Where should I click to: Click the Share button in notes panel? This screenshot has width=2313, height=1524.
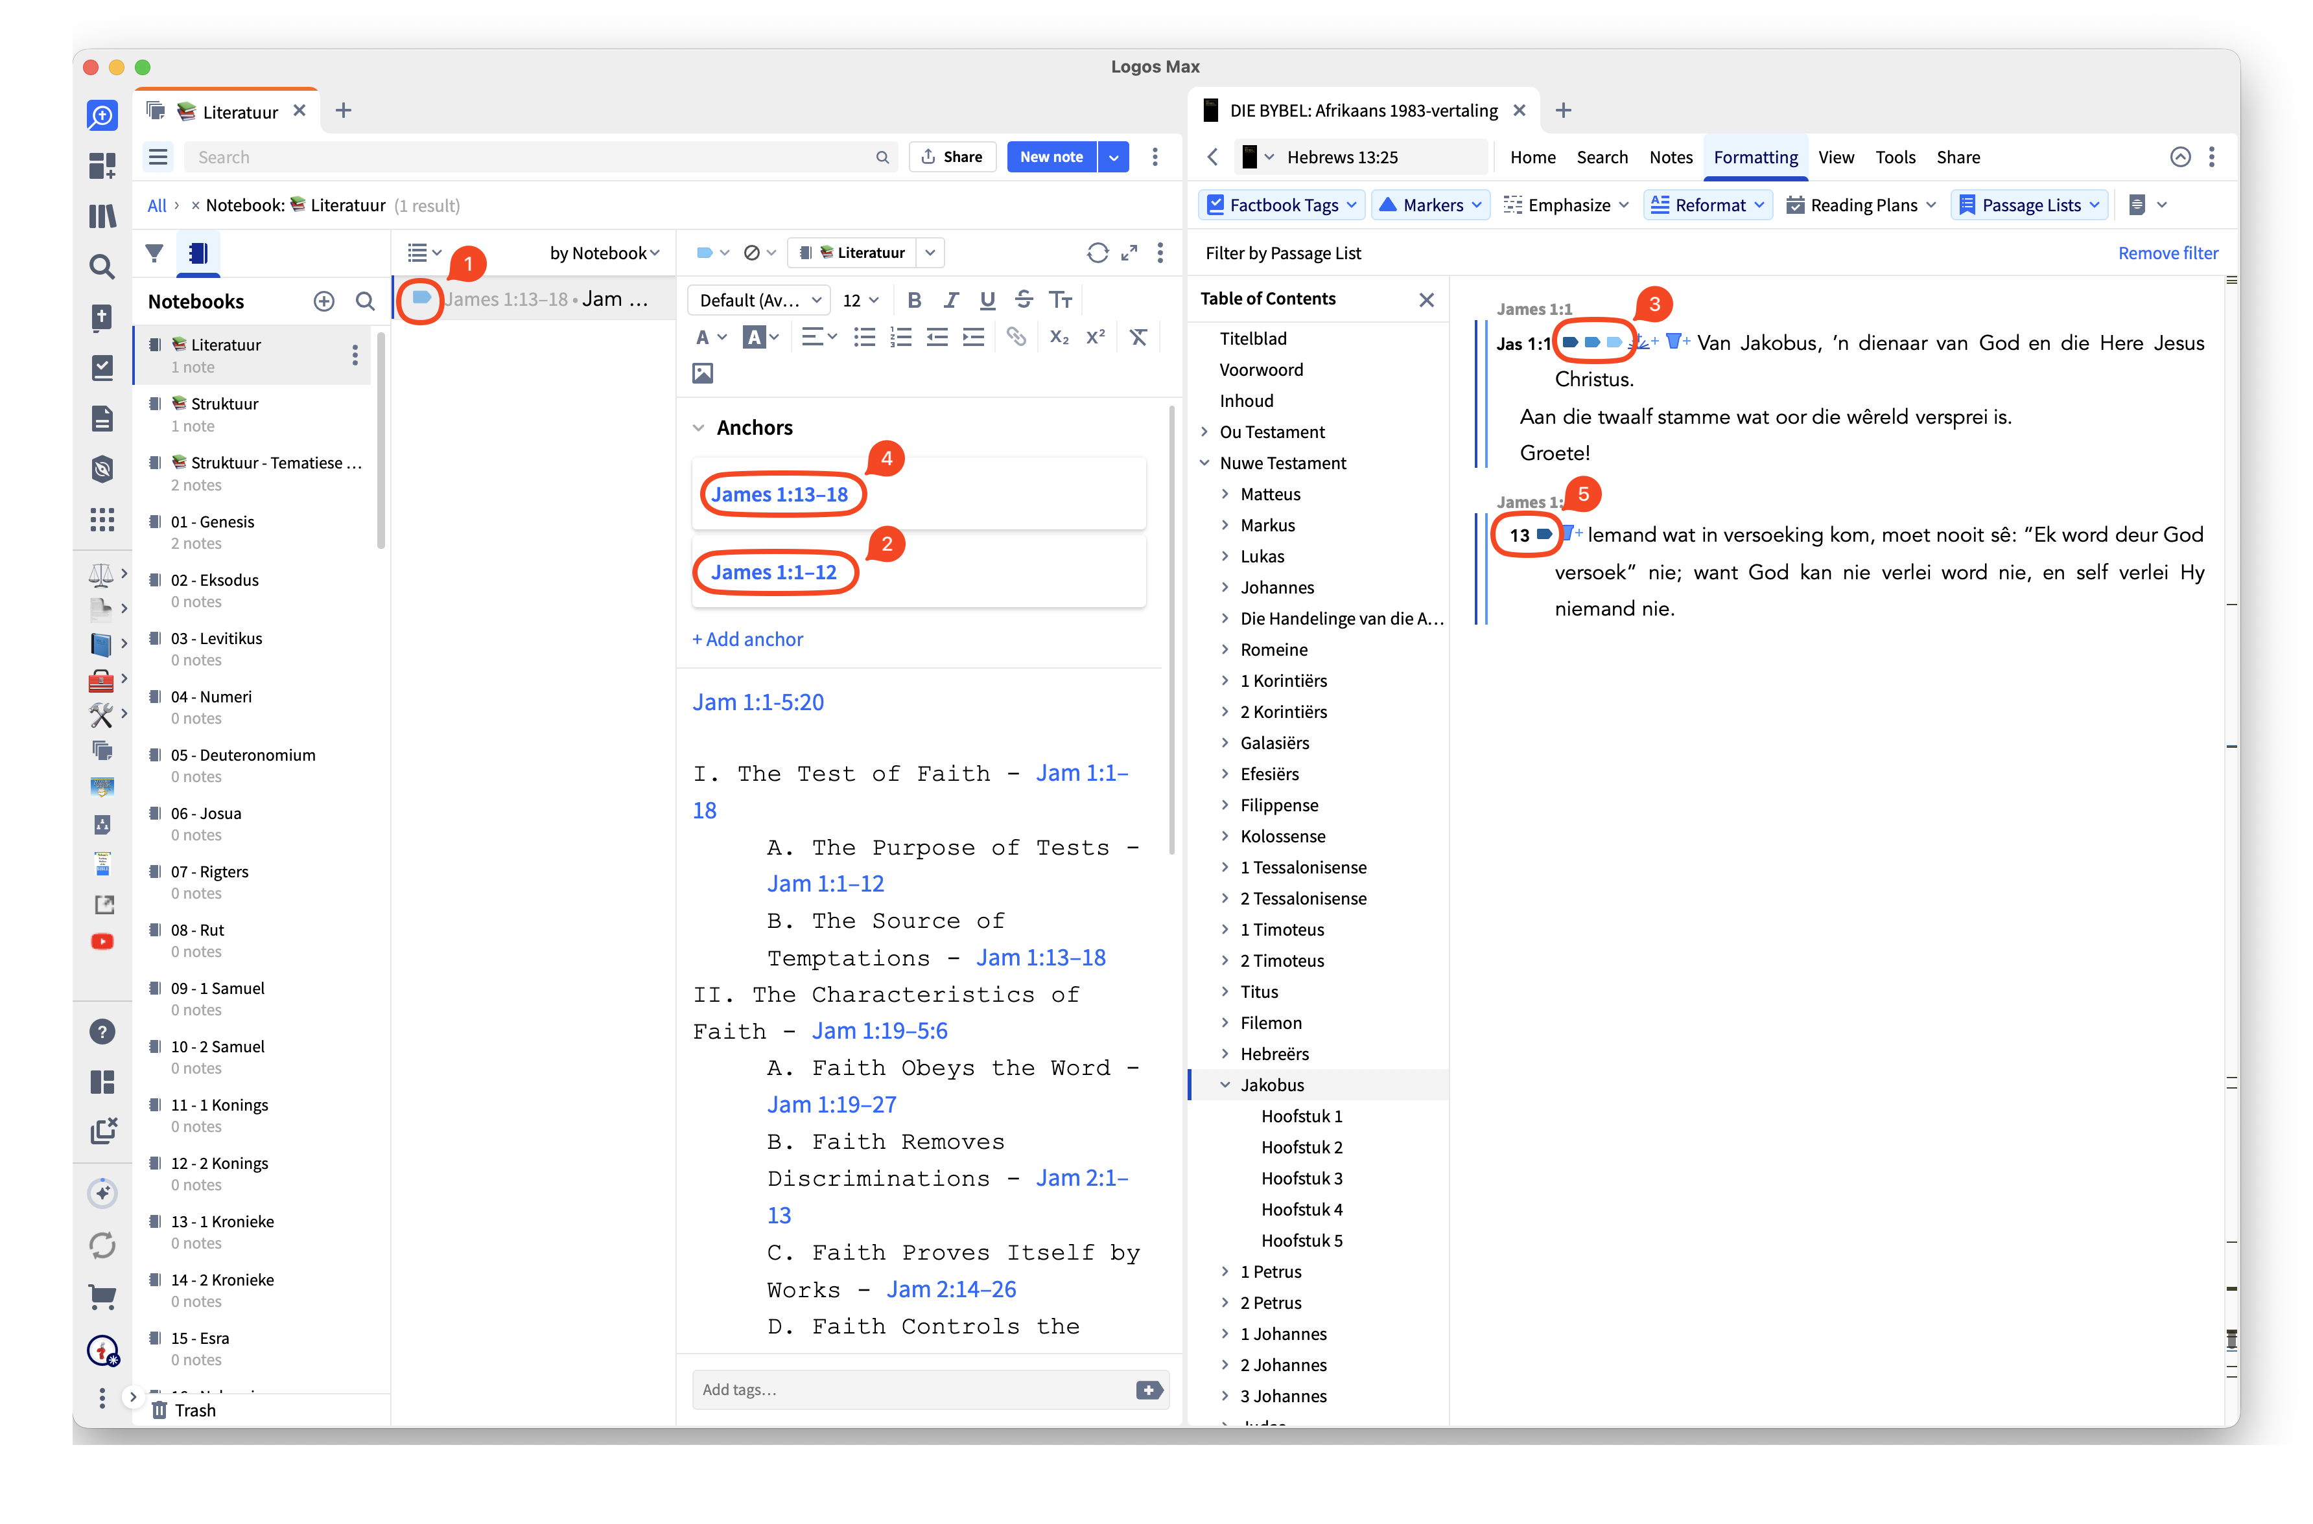[952, 157]
